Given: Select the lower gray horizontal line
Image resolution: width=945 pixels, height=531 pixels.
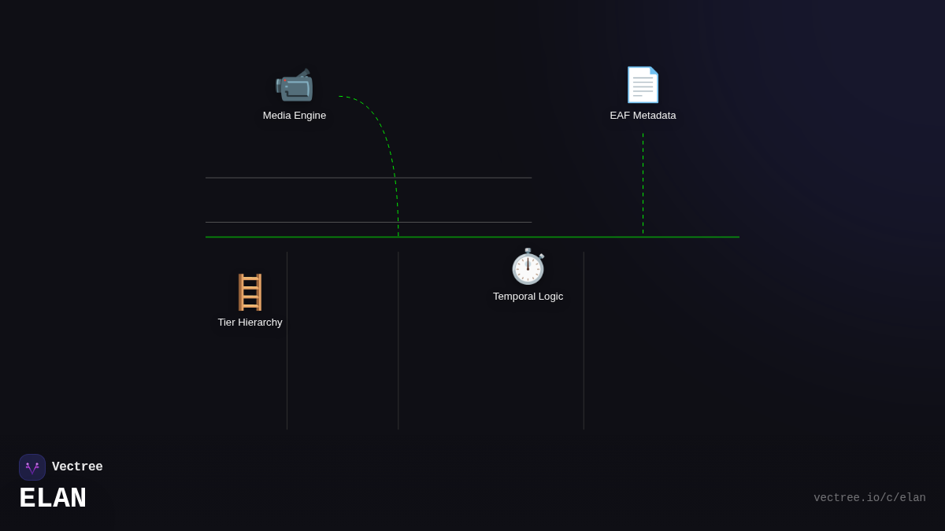Looking at the screenshot, I should [369, 223].
